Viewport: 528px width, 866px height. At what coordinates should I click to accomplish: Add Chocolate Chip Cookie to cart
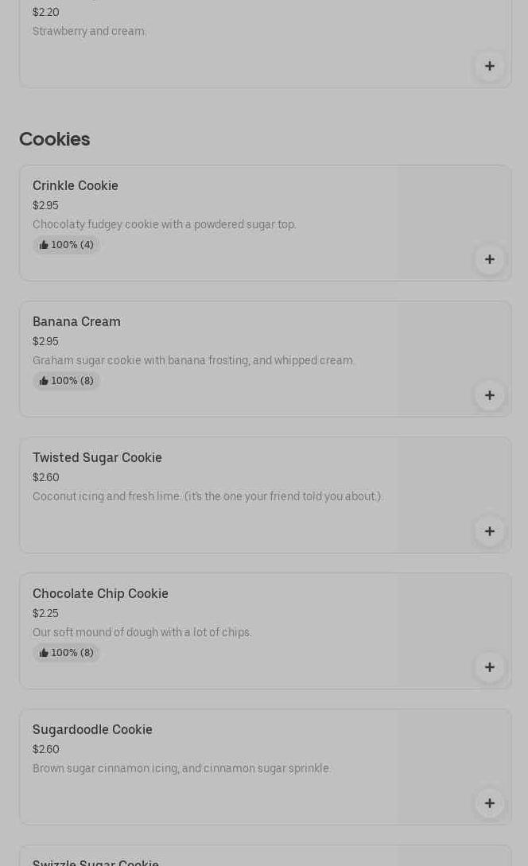pyautogui.click(x=489, y=667)
